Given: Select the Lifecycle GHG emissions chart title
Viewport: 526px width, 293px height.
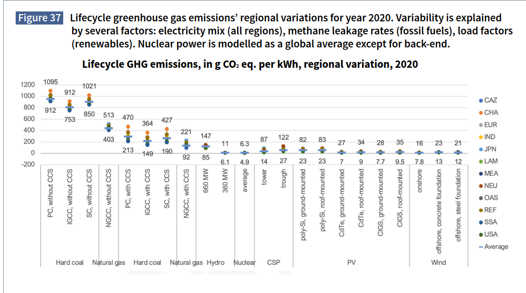Looking at the screenshot, I should coord(250,65).
